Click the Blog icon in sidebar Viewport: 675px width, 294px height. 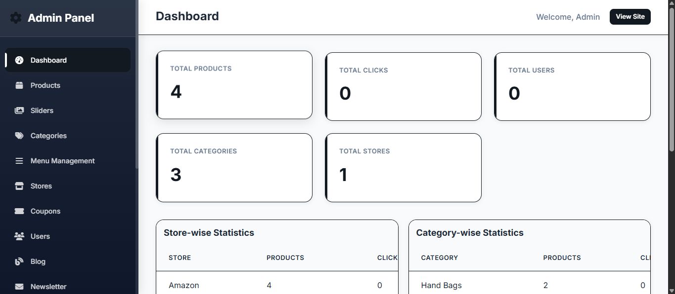[19, 261]
